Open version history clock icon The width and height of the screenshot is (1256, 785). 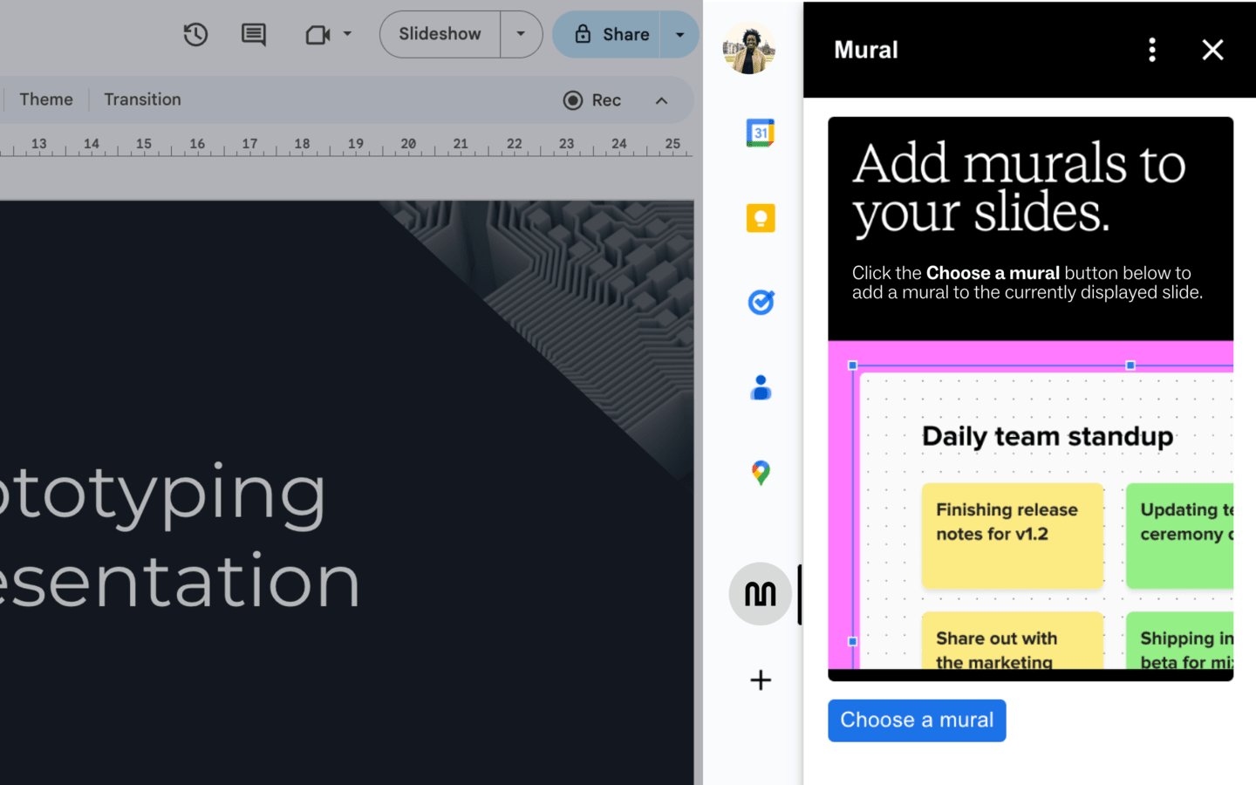[195, 35]
